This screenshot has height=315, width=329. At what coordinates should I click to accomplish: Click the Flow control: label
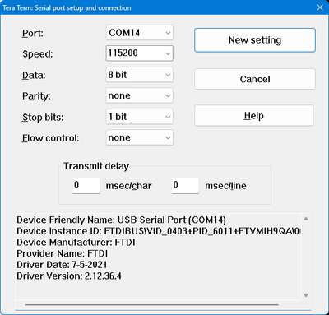click(x=50, y=138)
